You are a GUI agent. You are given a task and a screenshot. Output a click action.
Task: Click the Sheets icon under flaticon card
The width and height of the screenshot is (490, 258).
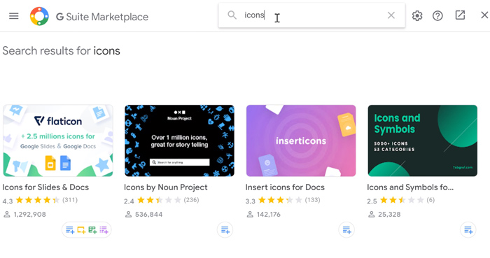tap(92, 230)
